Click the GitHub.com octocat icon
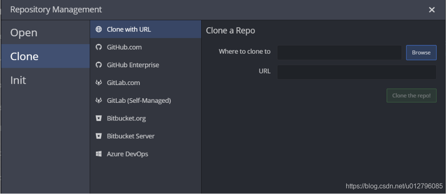The image size is (447, 194). click(x=99, y=47)
